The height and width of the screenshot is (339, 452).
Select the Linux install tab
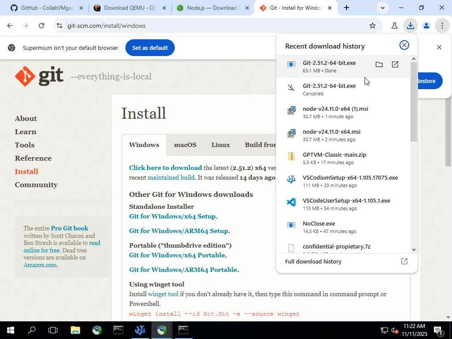coord(221,145)
